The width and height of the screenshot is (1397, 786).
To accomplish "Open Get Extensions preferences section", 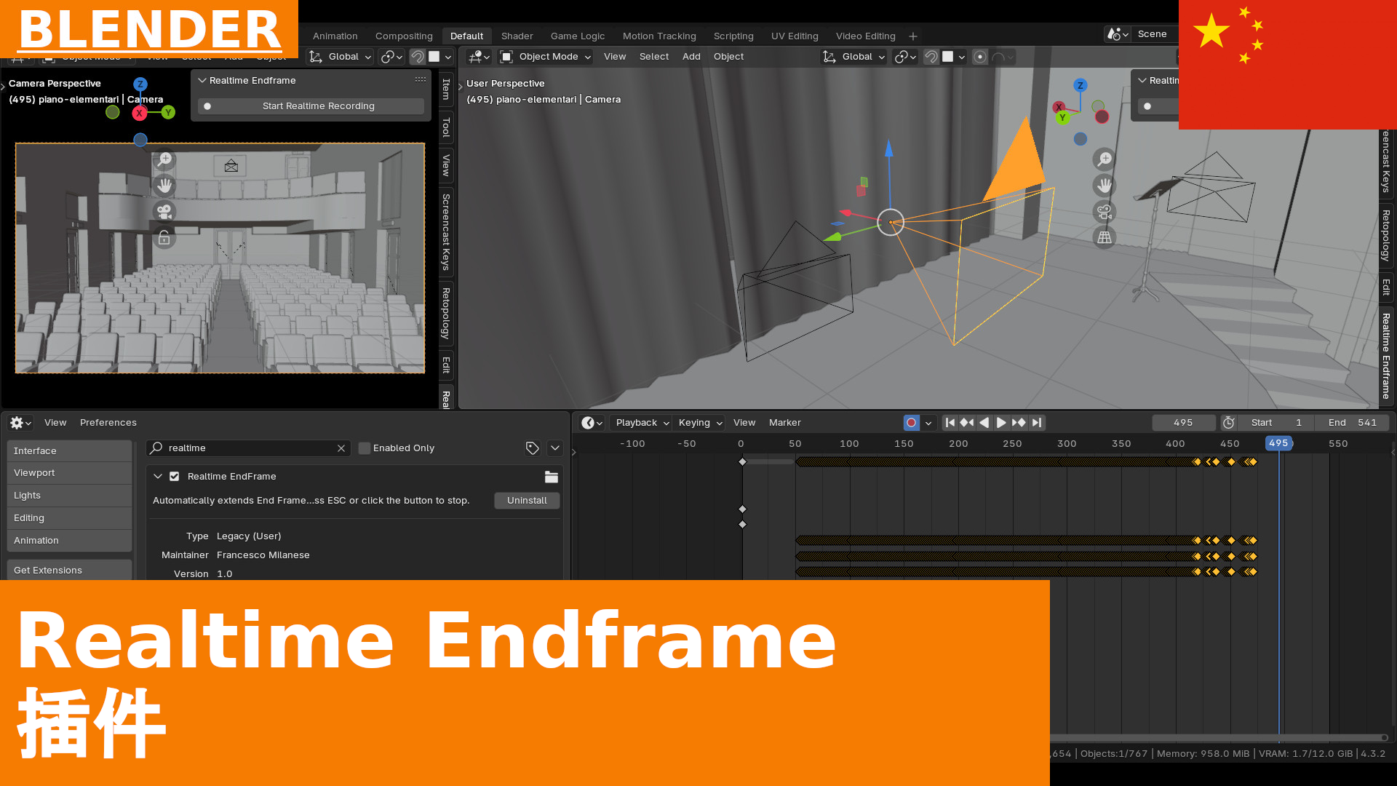I will [69, 571].
